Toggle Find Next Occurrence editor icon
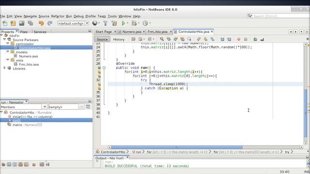 pyautogui.click(x=175, y=39)
